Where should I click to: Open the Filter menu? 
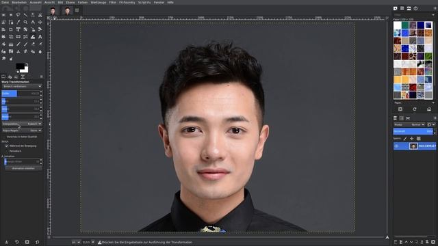(112, 2)
